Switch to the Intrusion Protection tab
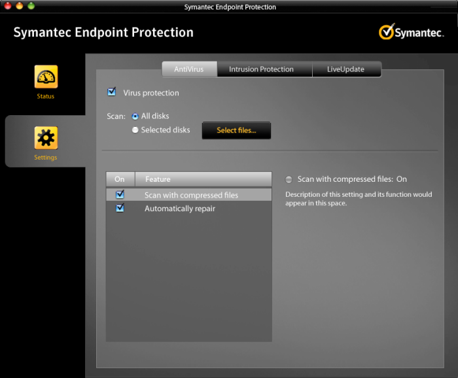The width and height of the screenshot is (458, 378). 264,69
